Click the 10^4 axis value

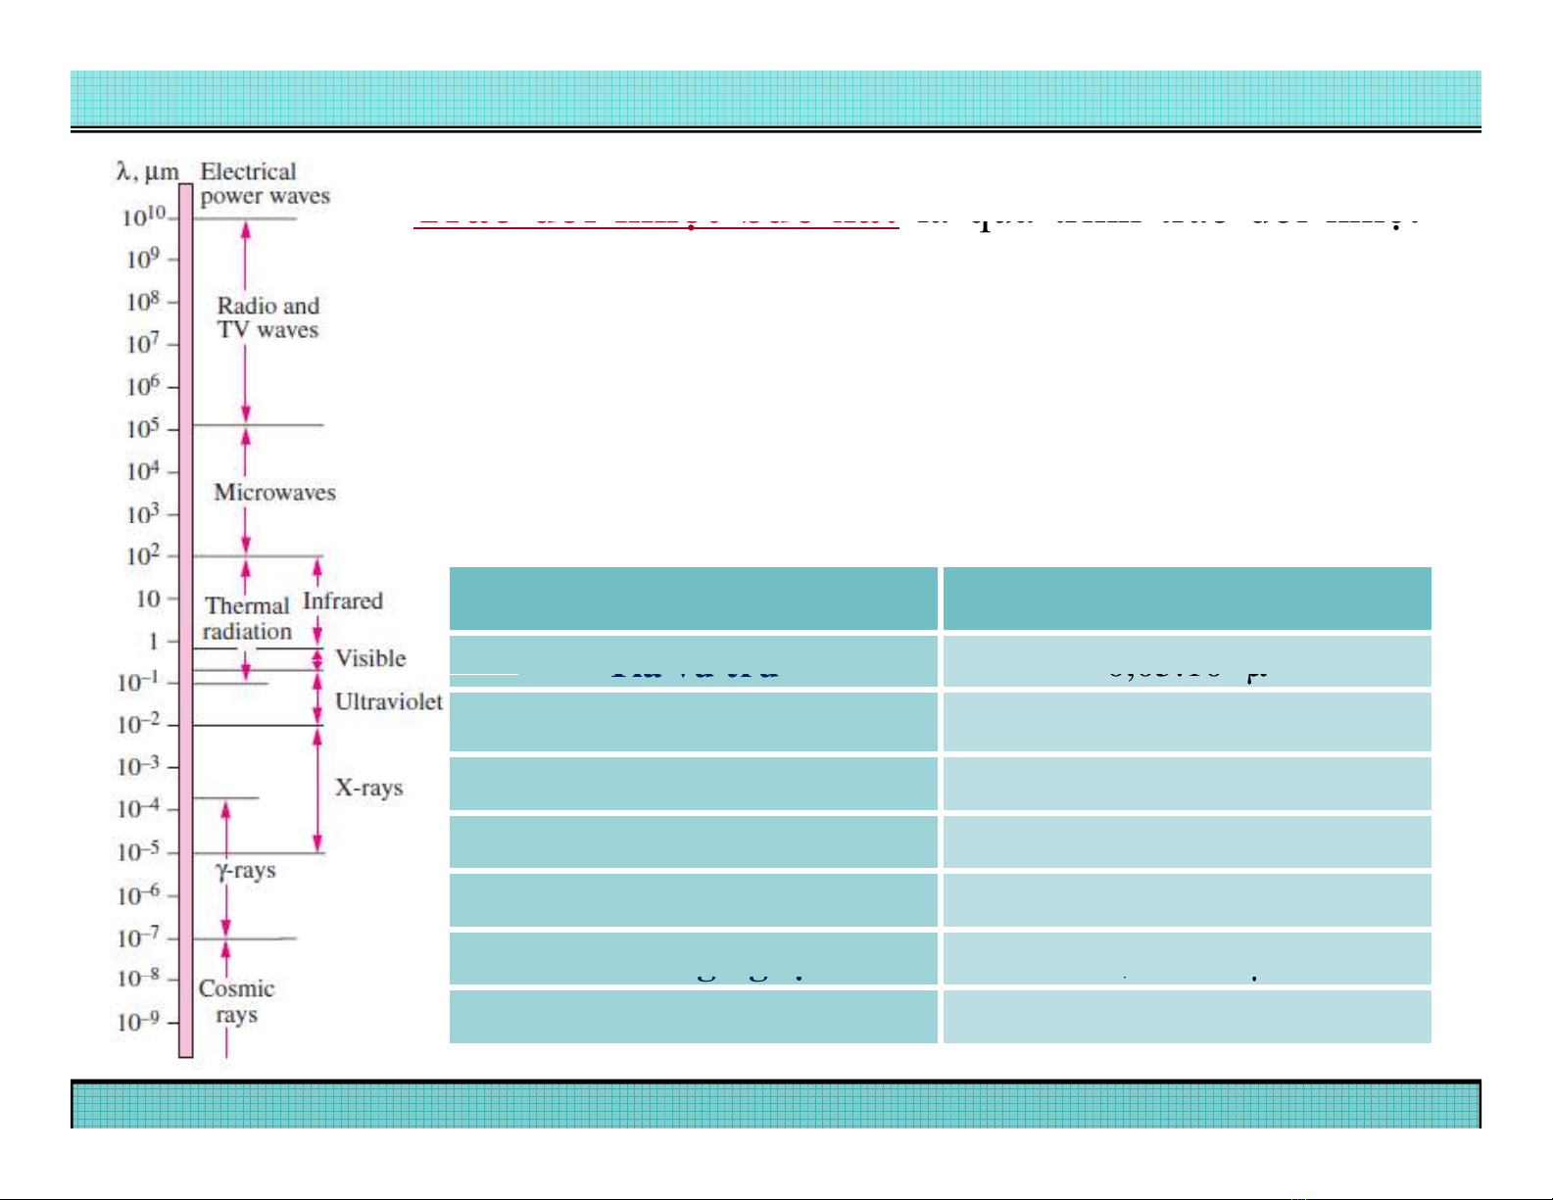143,471
